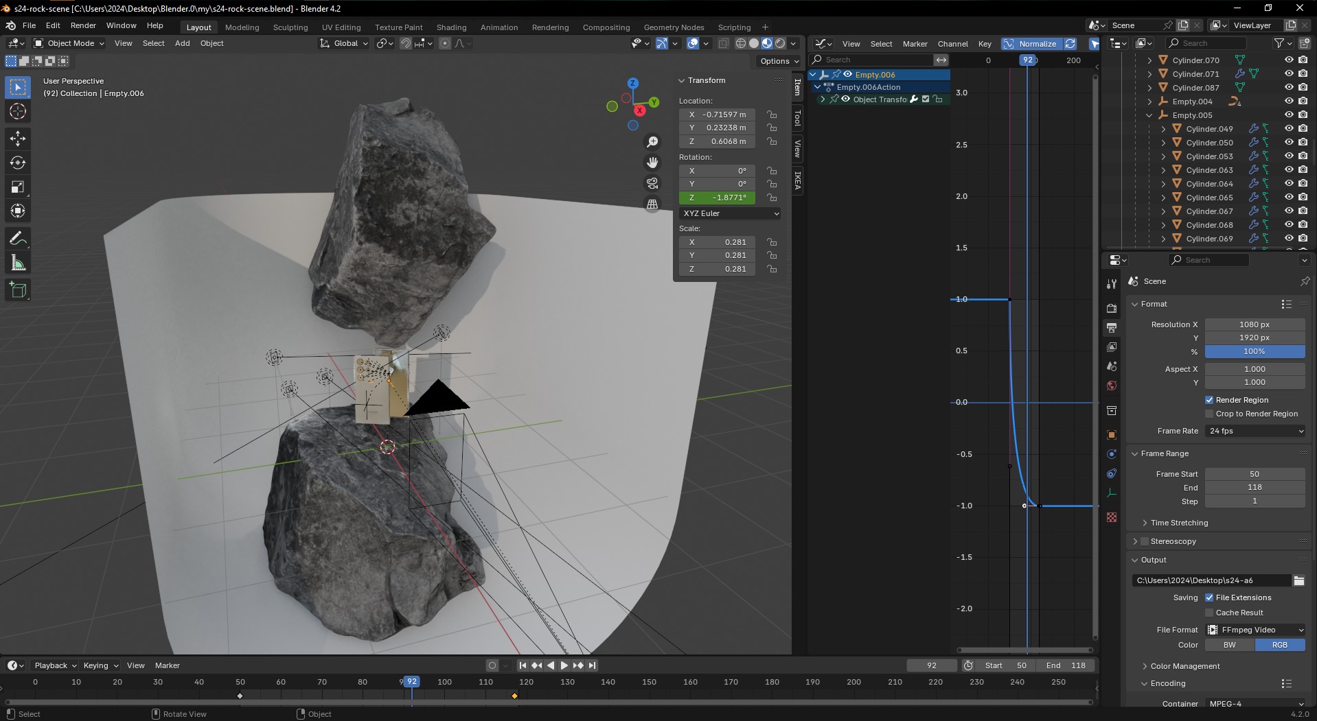Select the Add Cube tool
Screen dimensions: 1317x721
pyautogui.click(x=18, y=290)
